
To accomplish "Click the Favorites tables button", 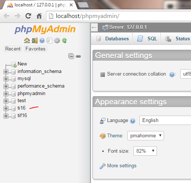I will pos(36,49).
